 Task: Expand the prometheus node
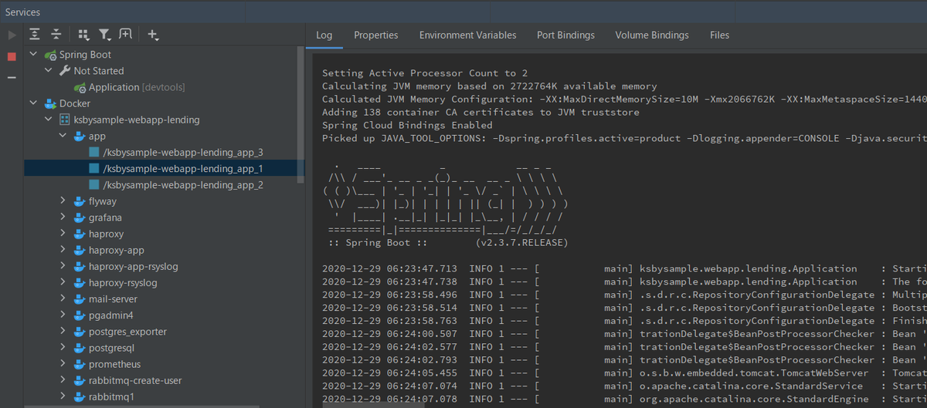pyautogui.click(x=63, y=364)
